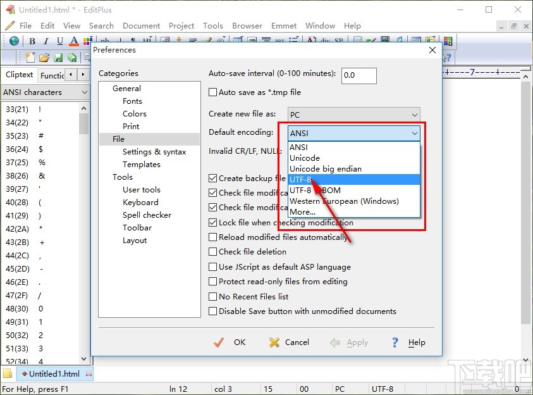
Task: Open the Browser menu
Action: pos(247,26)
